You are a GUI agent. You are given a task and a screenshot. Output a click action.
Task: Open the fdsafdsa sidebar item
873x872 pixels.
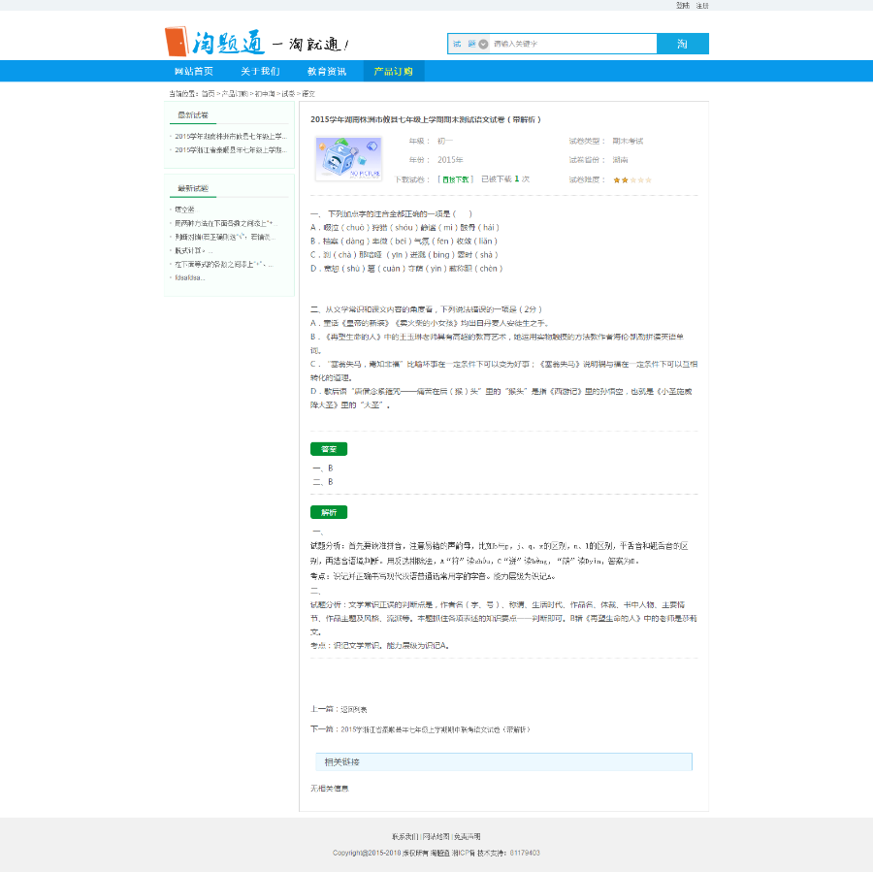coord(190,277)
